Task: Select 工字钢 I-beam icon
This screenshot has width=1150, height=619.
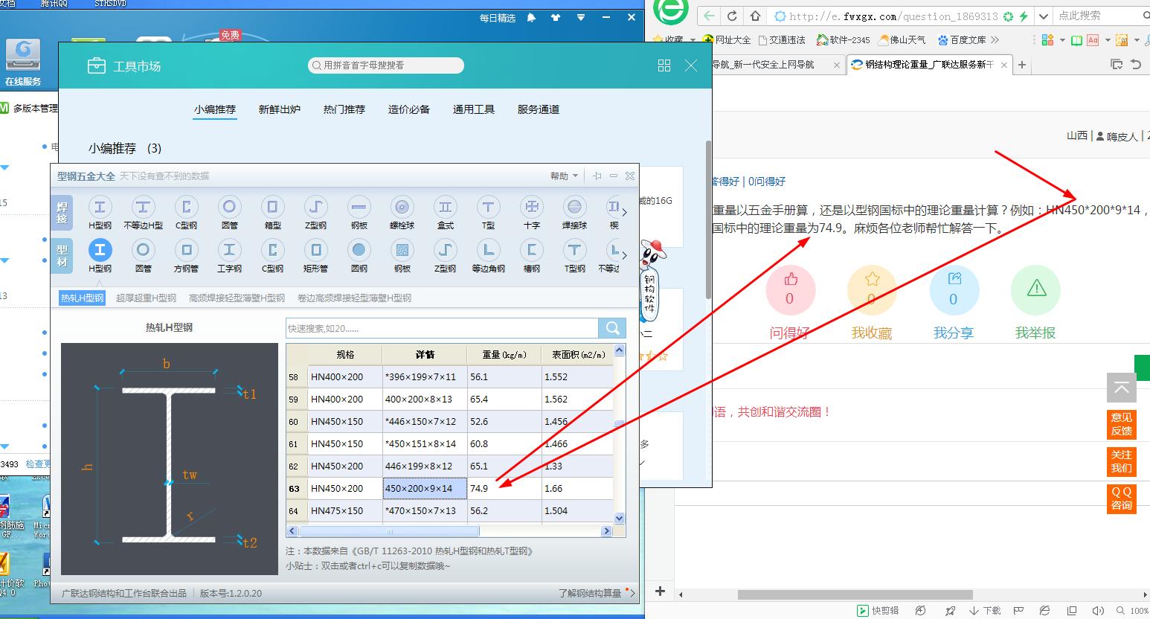Action: tap(229, 251)
